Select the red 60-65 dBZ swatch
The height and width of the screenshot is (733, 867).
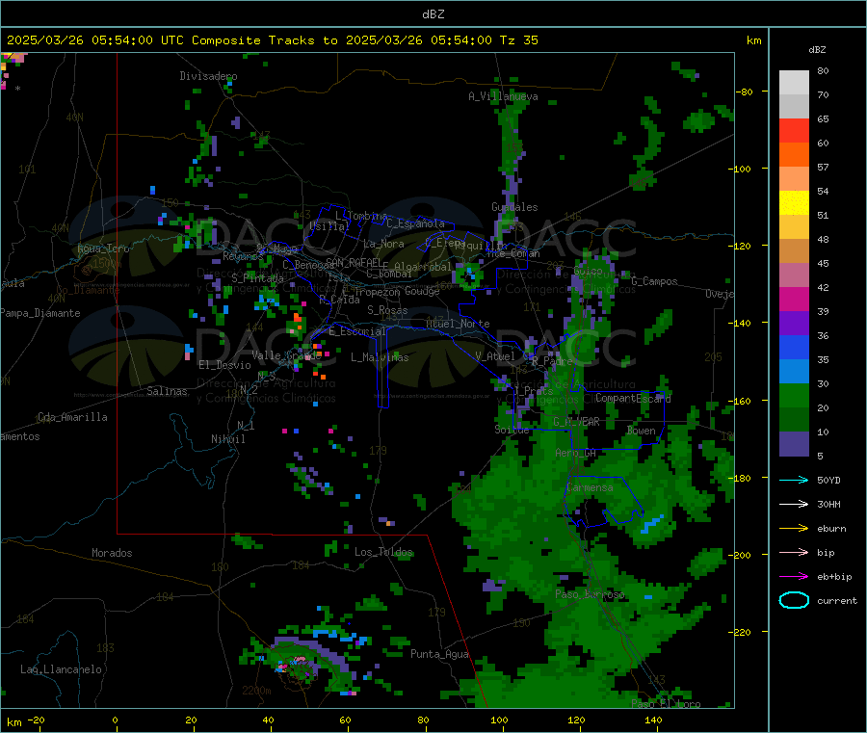click(x=794, y=130)
